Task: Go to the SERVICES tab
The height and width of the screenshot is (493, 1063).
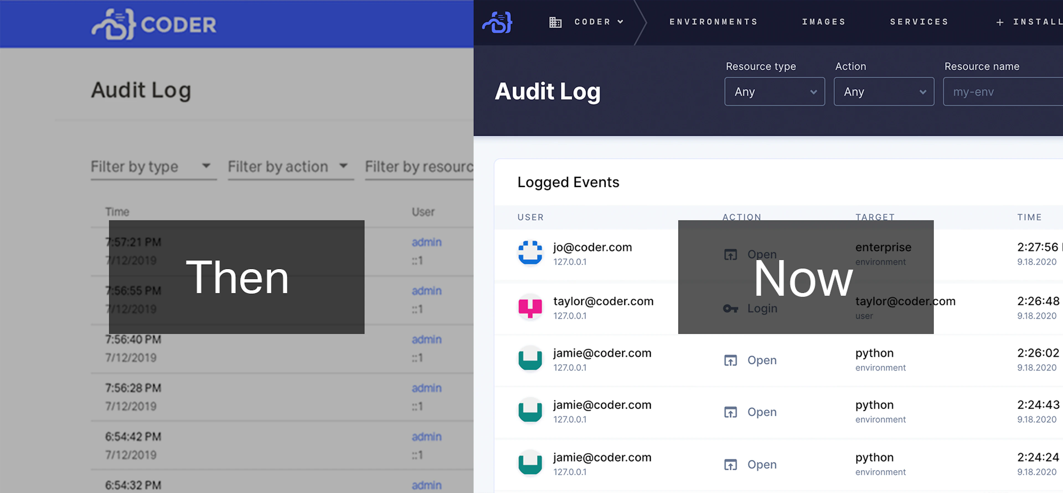Action: [x=919, y=22]
